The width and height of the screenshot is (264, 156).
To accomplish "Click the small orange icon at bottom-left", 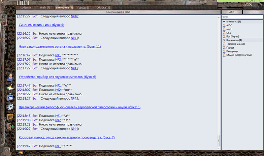I will [x=21, y=153].
